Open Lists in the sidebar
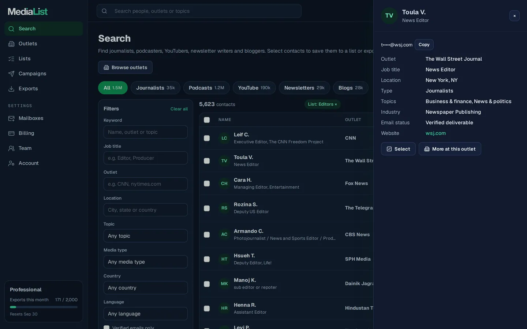 (x=44, y=58)
